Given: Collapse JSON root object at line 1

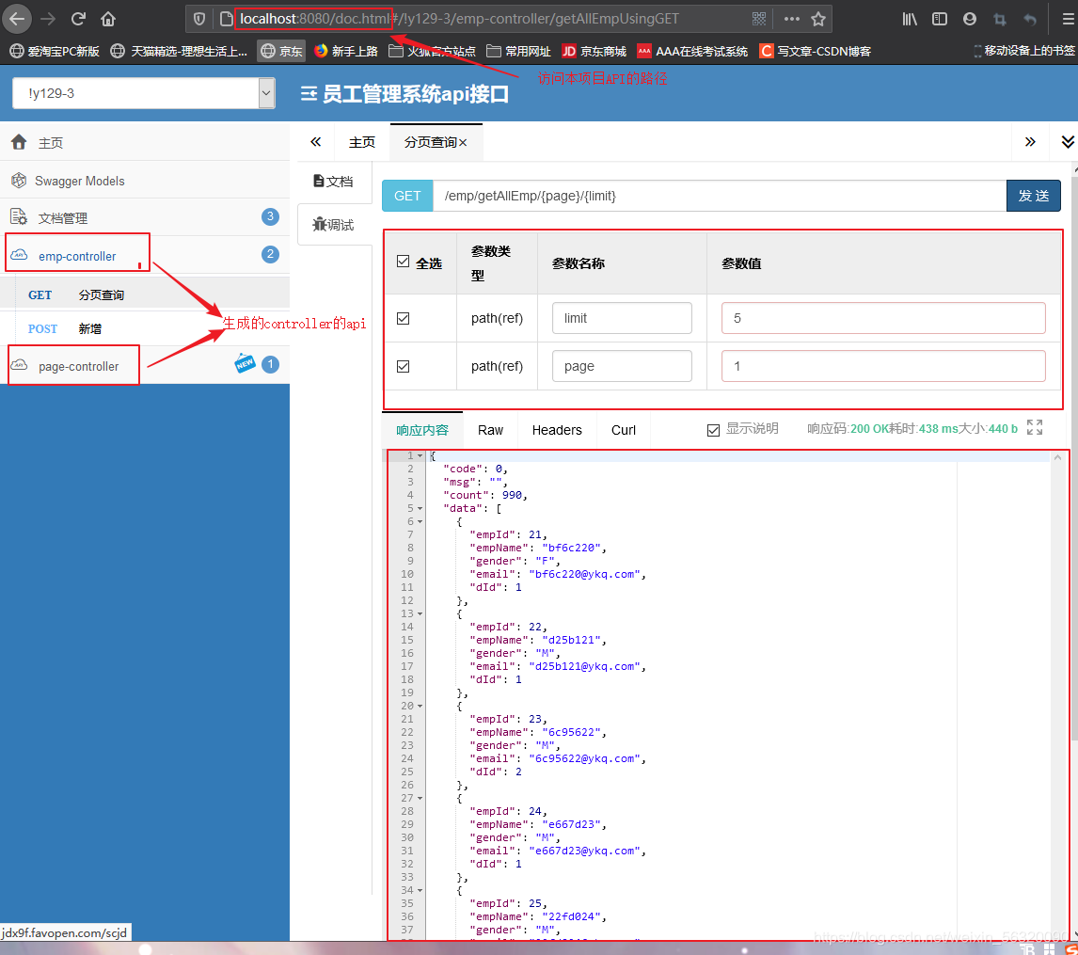Looking at the screenshot, I should coord(420,455).
